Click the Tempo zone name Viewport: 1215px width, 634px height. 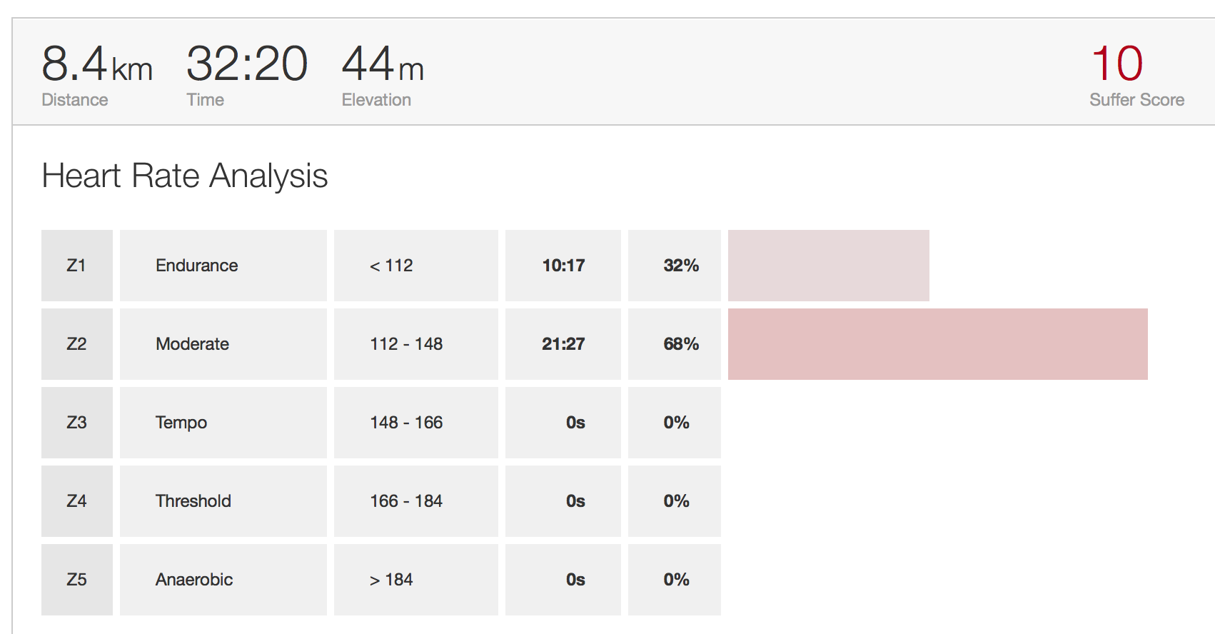click(181, 423)
